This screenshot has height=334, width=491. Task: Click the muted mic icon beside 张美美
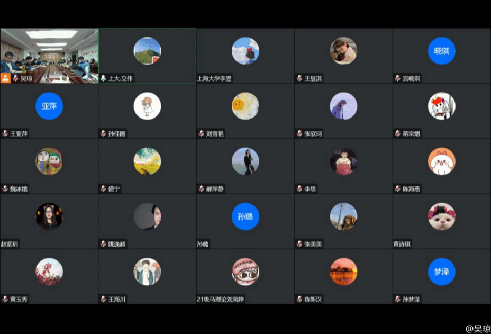click(x=299, y=244)
